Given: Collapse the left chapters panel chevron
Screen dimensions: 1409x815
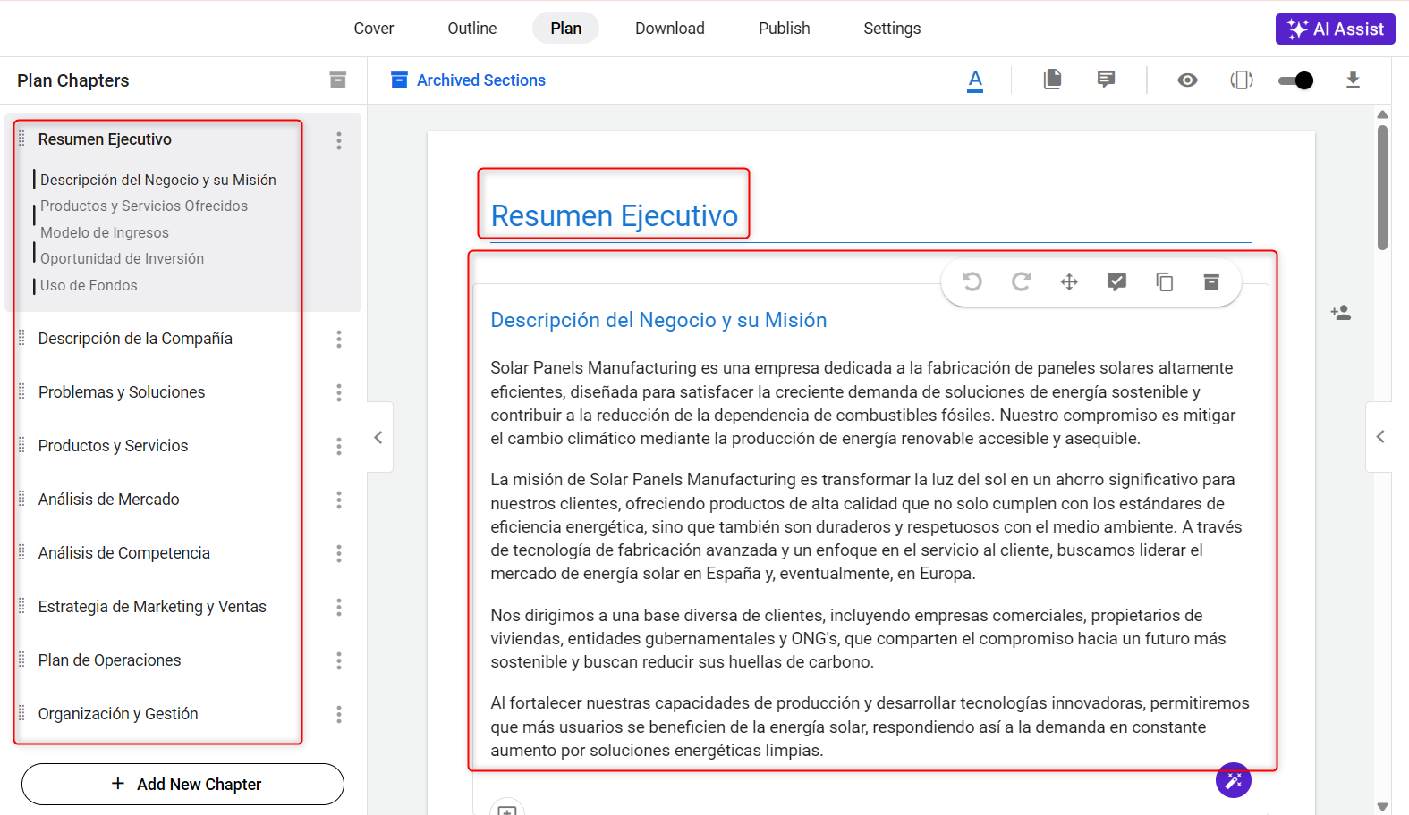Looking at the screenshot, I should 378,437.
